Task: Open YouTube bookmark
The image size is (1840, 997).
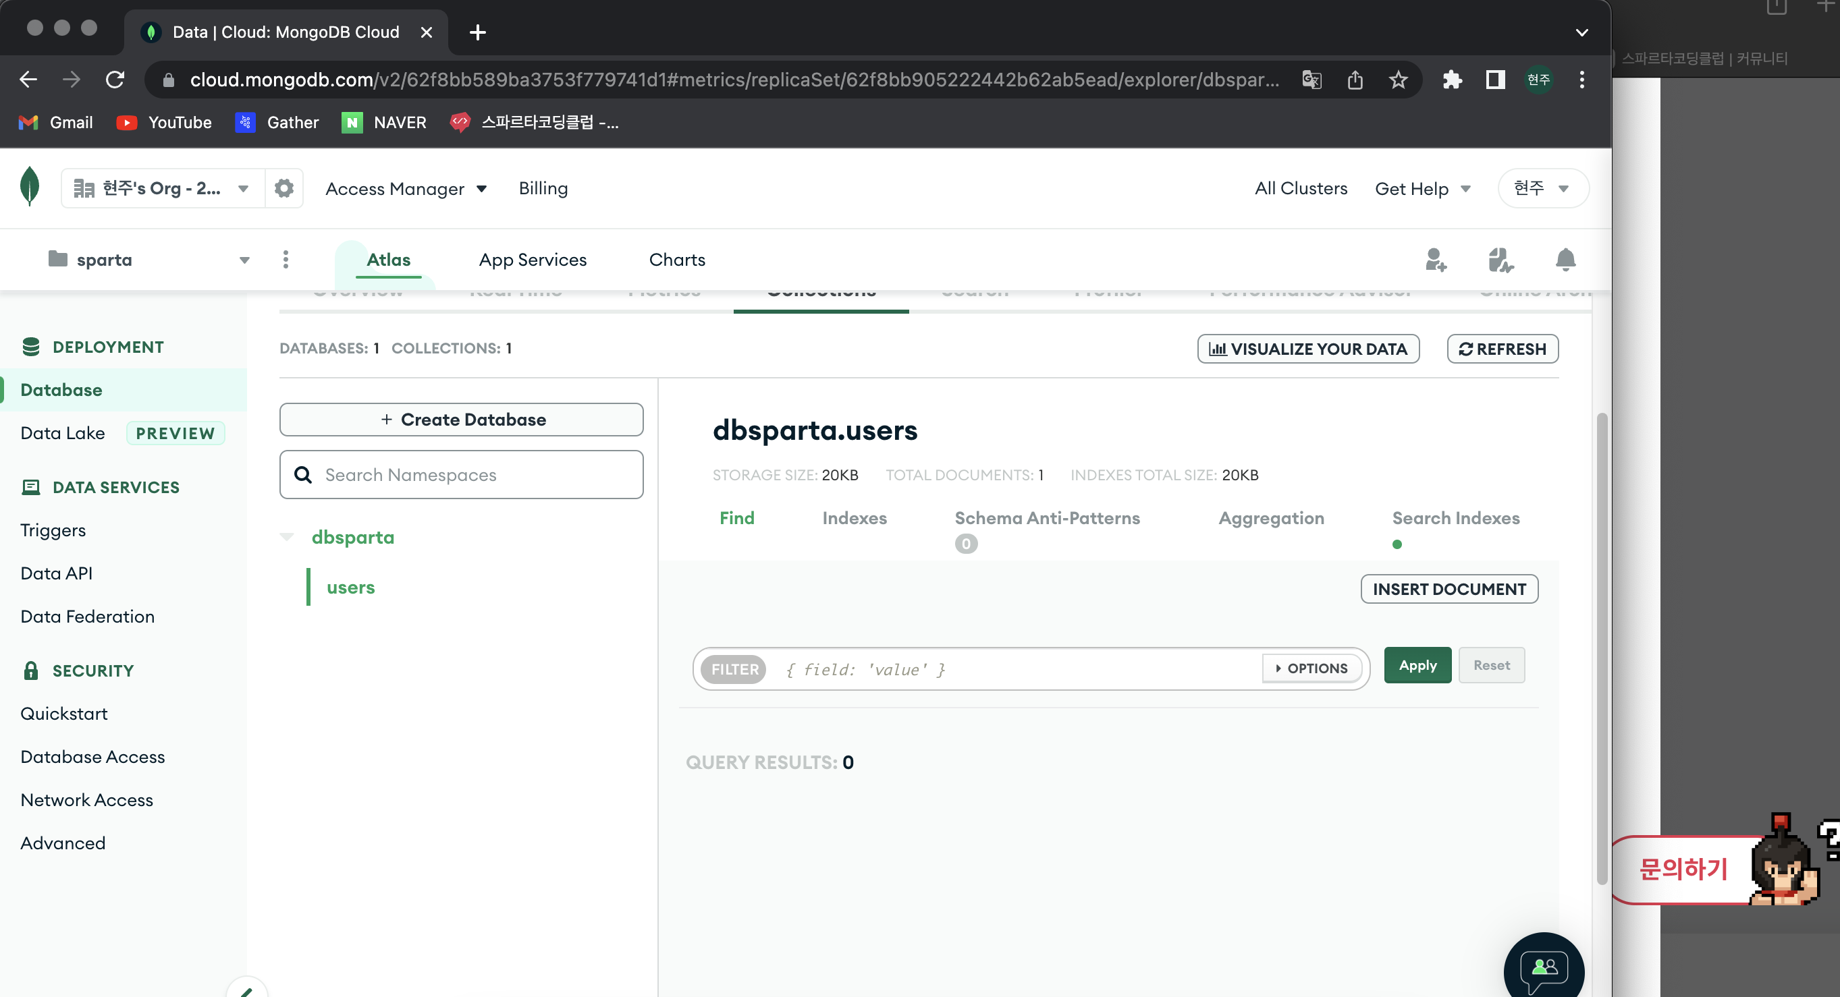Action: (x=163, y=123)
